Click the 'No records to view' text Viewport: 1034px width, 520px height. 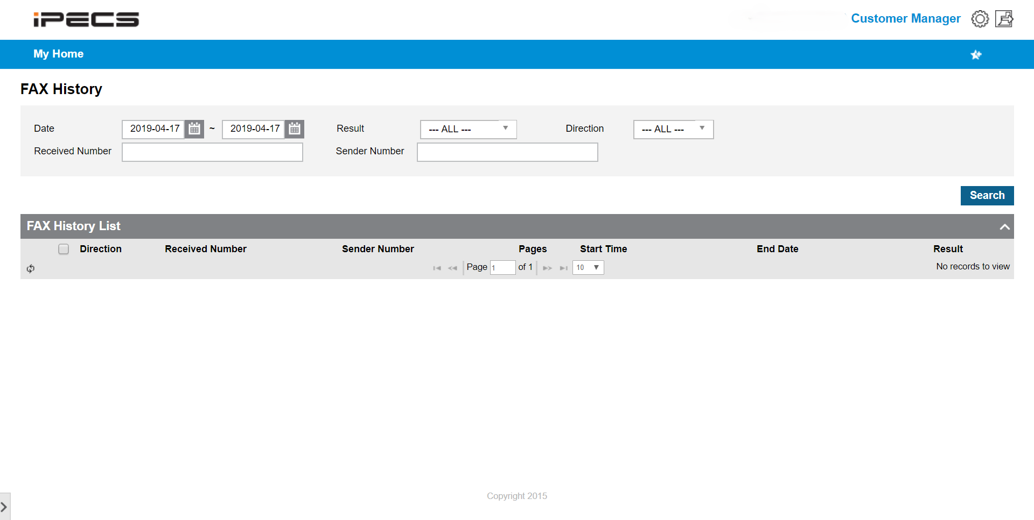coord(973,267)
